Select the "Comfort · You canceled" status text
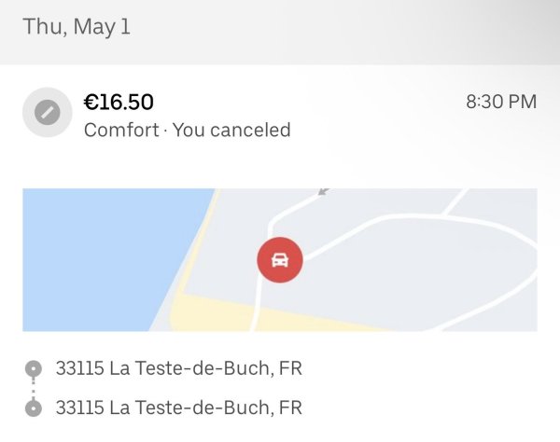560x442 pixels. click(x=187, y=130)
